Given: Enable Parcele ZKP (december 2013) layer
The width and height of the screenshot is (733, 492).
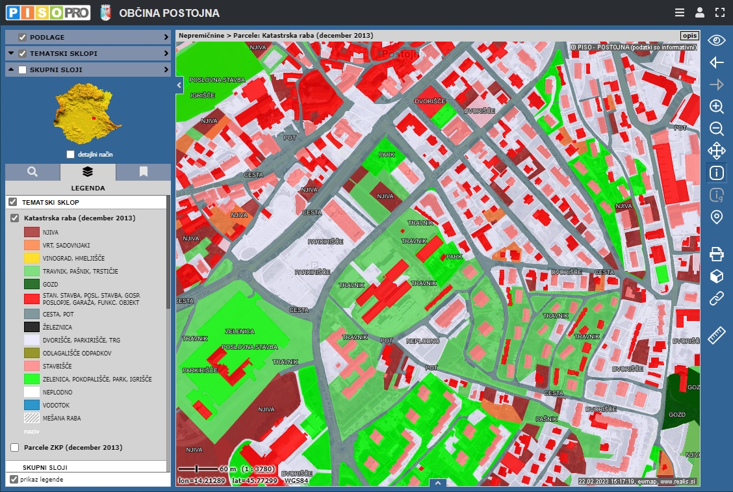Looking at the screenshot, I should tap(15, 447).
